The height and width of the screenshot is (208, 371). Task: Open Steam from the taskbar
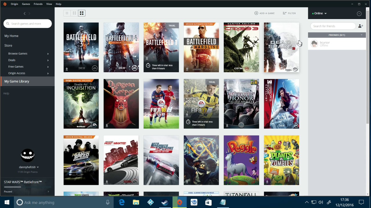[x=165, y=202]
